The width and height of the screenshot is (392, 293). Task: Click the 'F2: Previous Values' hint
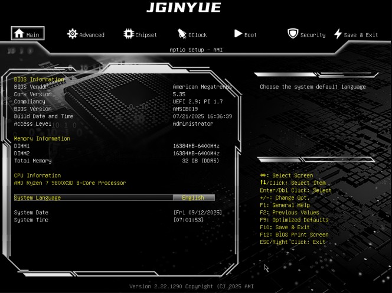pos(289,213)
